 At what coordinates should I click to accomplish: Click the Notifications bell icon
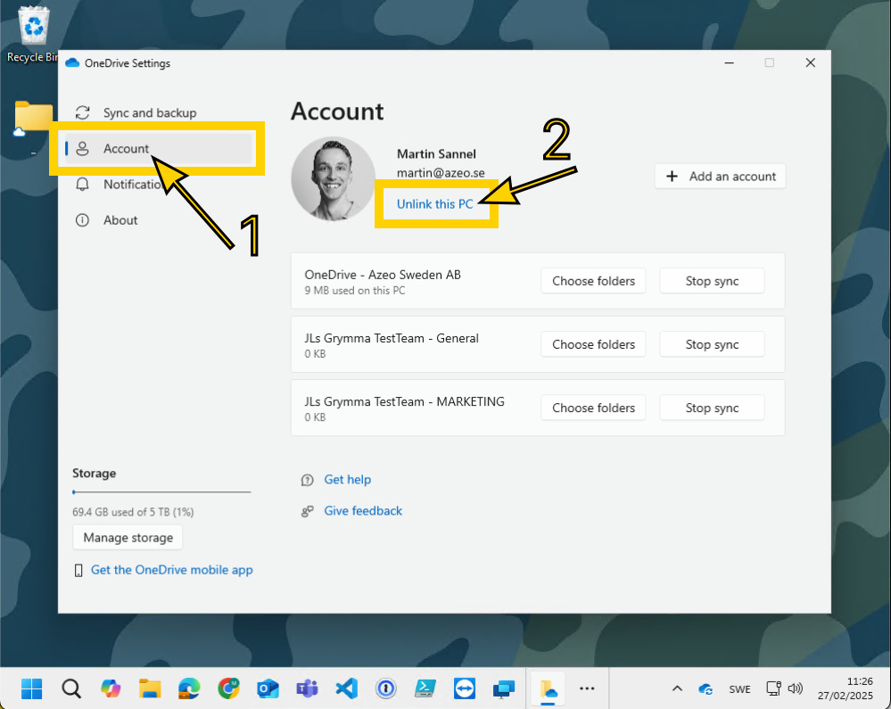point(83,184)
